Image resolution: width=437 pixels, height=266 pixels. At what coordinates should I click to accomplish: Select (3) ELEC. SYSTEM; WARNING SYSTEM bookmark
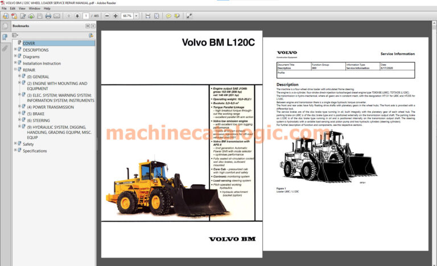(x=60, y=98)
